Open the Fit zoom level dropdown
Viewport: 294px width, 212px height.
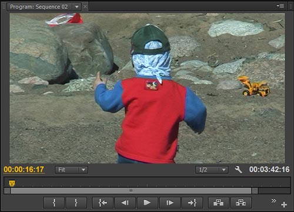(71, 170)
